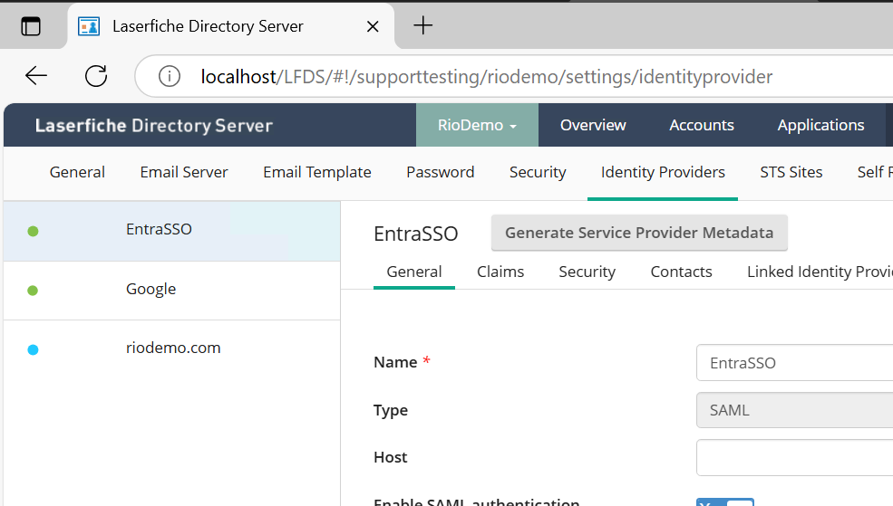Click the browser address bar URL
Viewport: 893px width, 506px height.
pyautogui.click(x=486, y=76)
